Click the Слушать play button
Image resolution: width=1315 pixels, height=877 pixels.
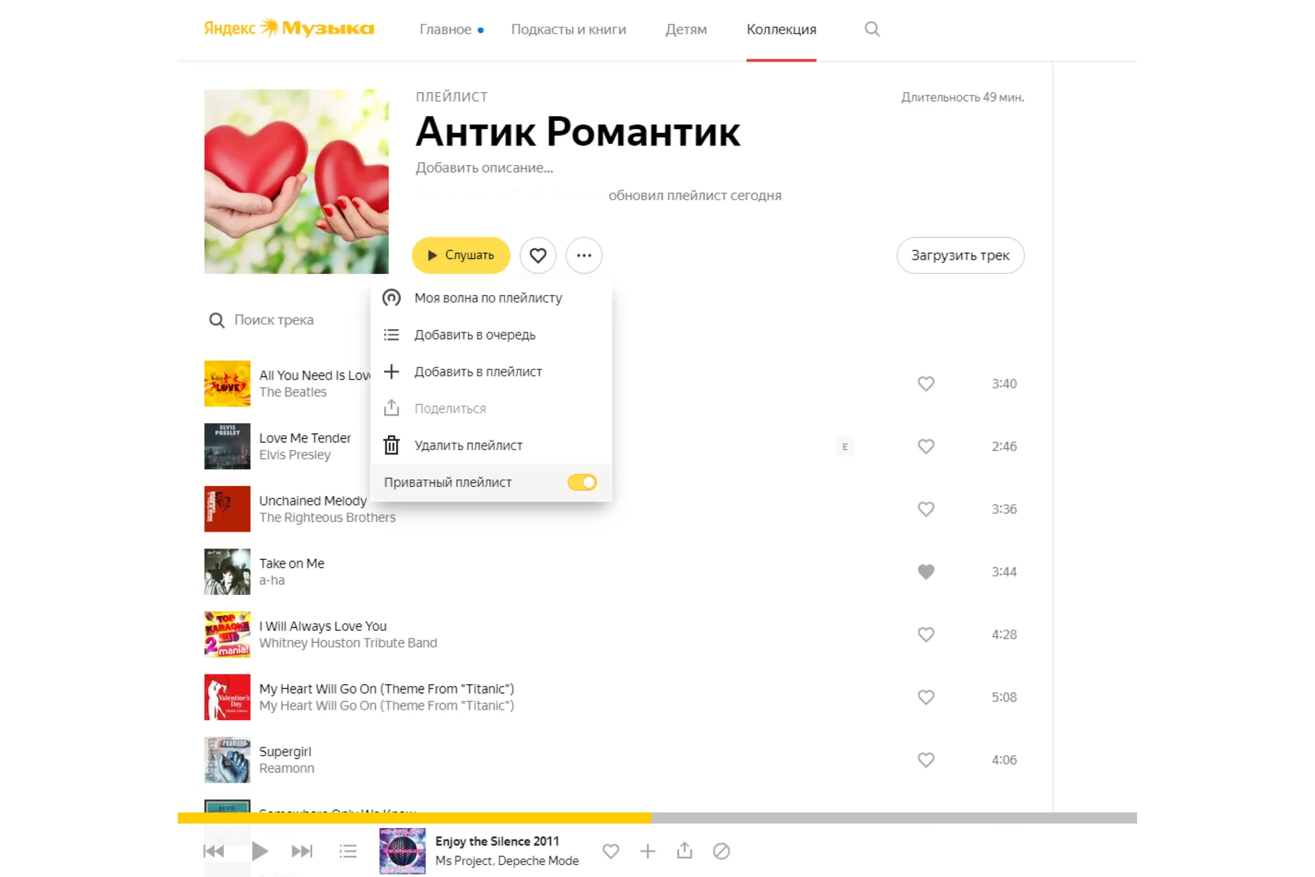click(x=461, y=256)
